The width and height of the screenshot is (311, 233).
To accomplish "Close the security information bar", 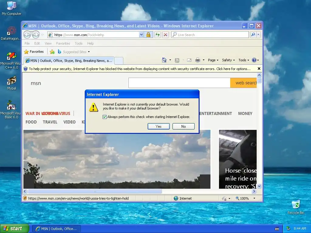I will 259,69.
